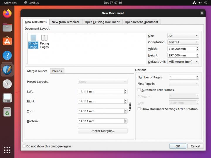Expand the Orientation dropdown set to Portrait
The width and height of the screenshot is (211, 158).
point(183,42)
